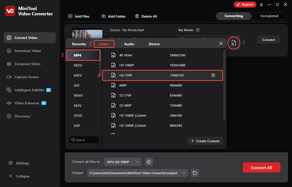
Task: Select the Recently tab
Action: tap(79, 44)
